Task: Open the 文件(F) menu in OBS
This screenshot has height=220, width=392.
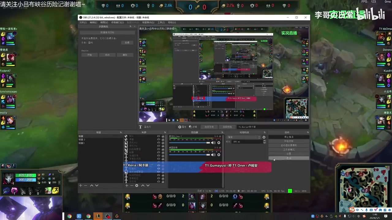Action: tap(83, 22)
